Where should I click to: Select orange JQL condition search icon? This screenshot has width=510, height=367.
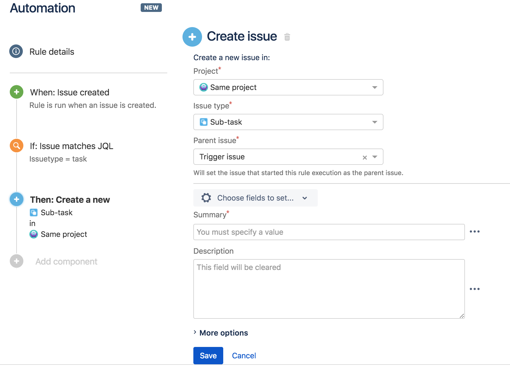[17, 146]
